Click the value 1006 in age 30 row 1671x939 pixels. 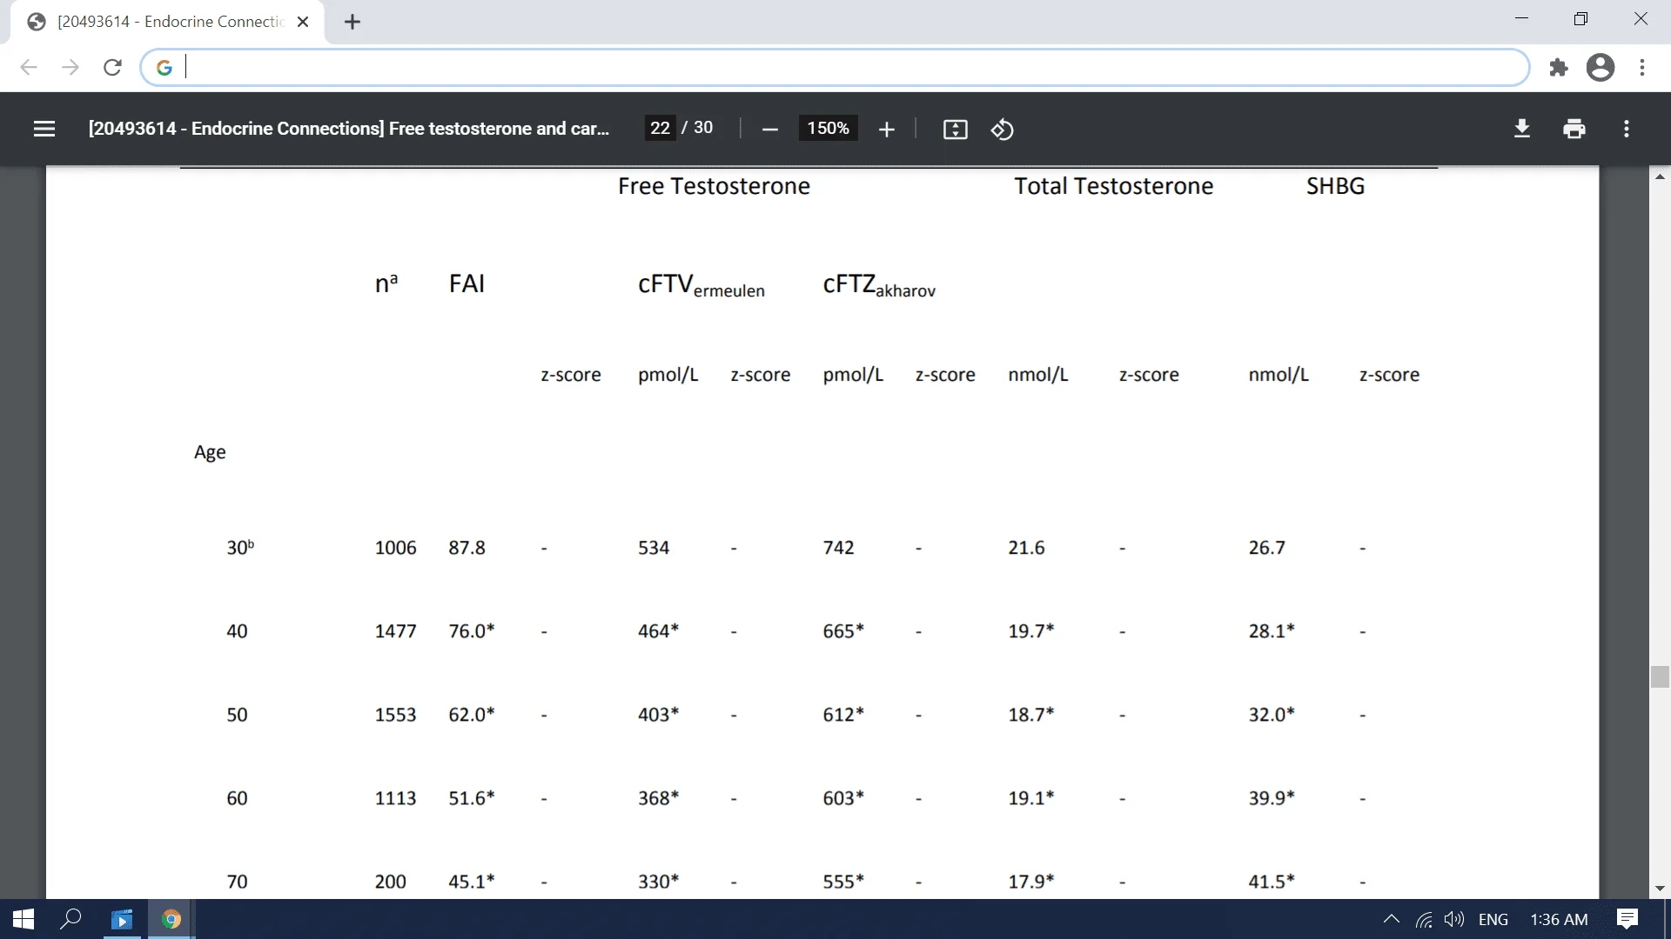tap(395, 548)
